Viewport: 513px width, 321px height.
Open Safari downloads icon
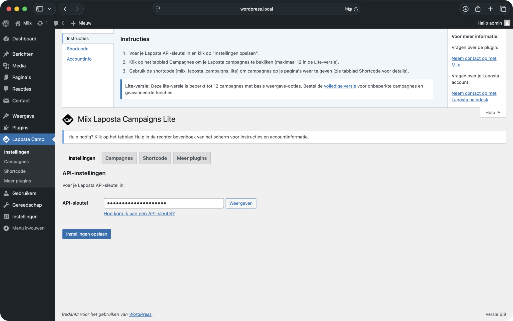[465, 9]
